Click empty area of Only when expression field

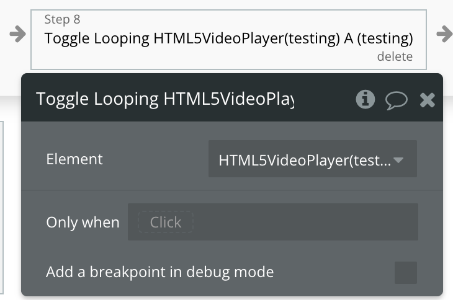point(305,222)
